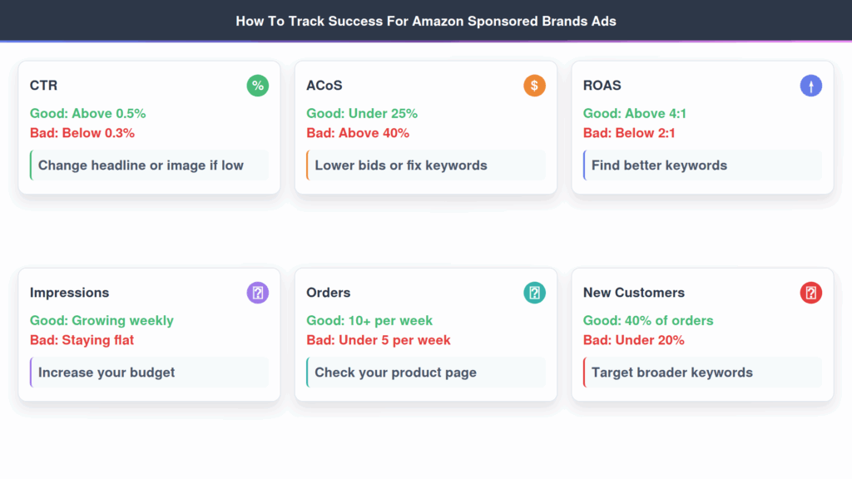This screenshot has height=479, width=852.
Task: Click the green percent icon on CTR card
Action: pyautogui.click(x=258, y=85)
